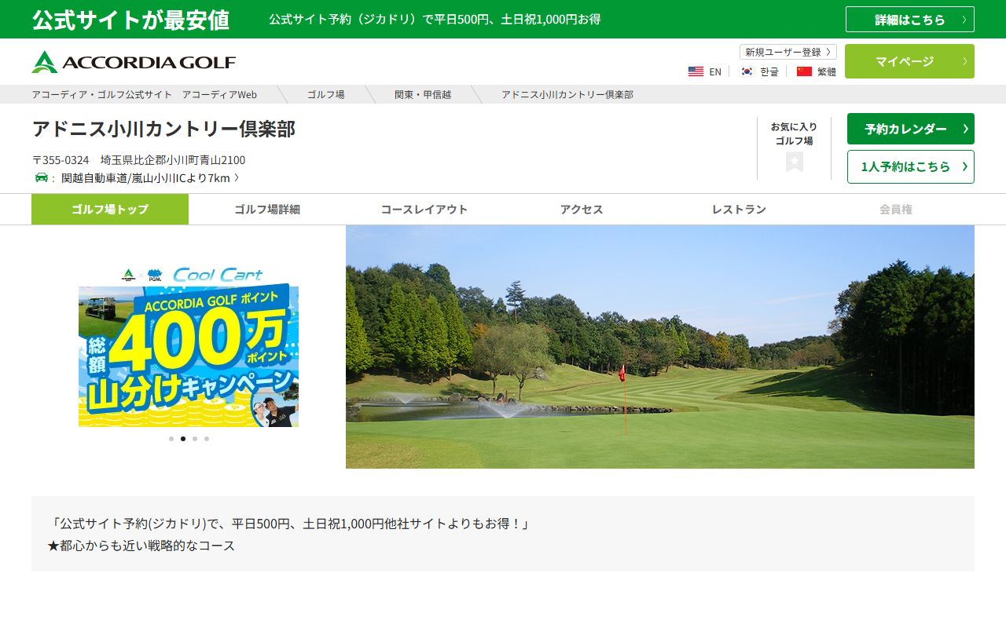Open the 400万ポイント campaign banner
Screen dimensions: 1006x628
click(189, 345)
